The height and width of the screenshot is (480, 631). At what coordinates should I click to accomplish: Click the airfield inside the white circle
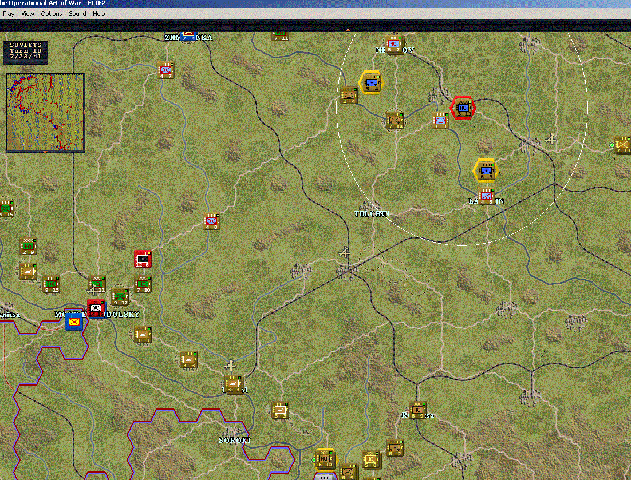point(550,139)
